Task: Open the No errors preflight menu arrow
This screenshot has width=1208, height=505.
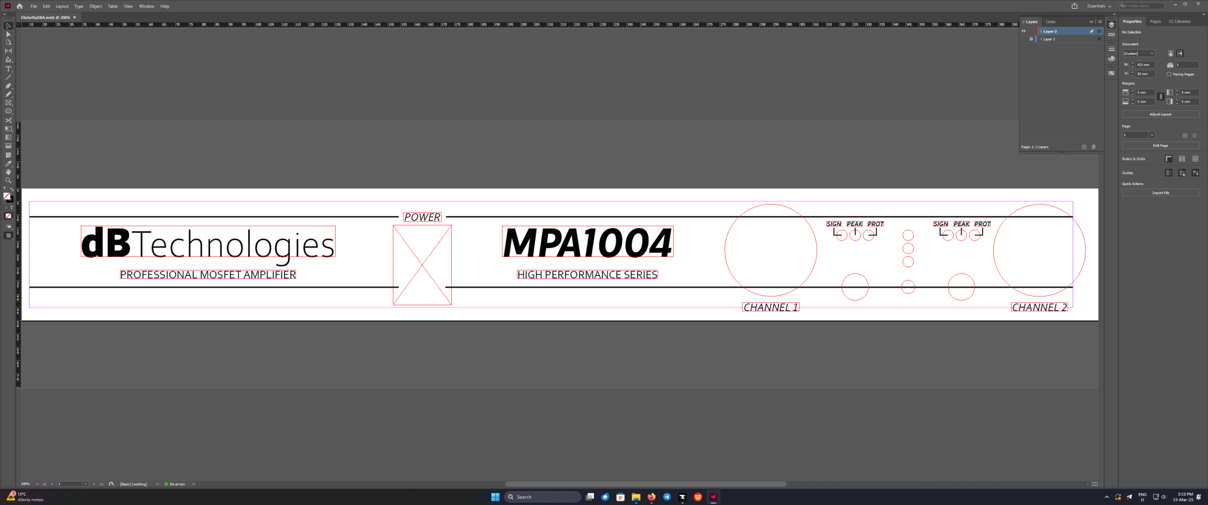Action: tap(193, 484)
